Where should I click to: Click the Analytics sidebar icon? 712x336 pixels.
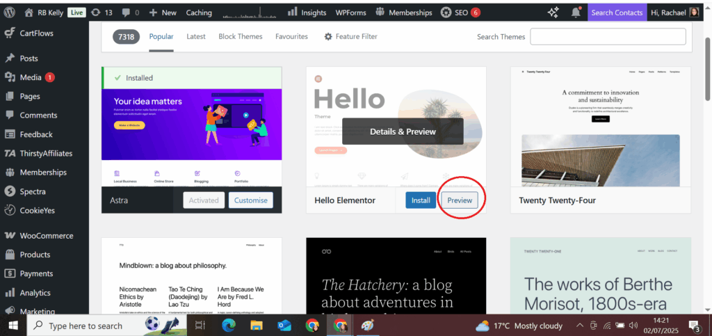pyautogui.click(x=10, y=293)
